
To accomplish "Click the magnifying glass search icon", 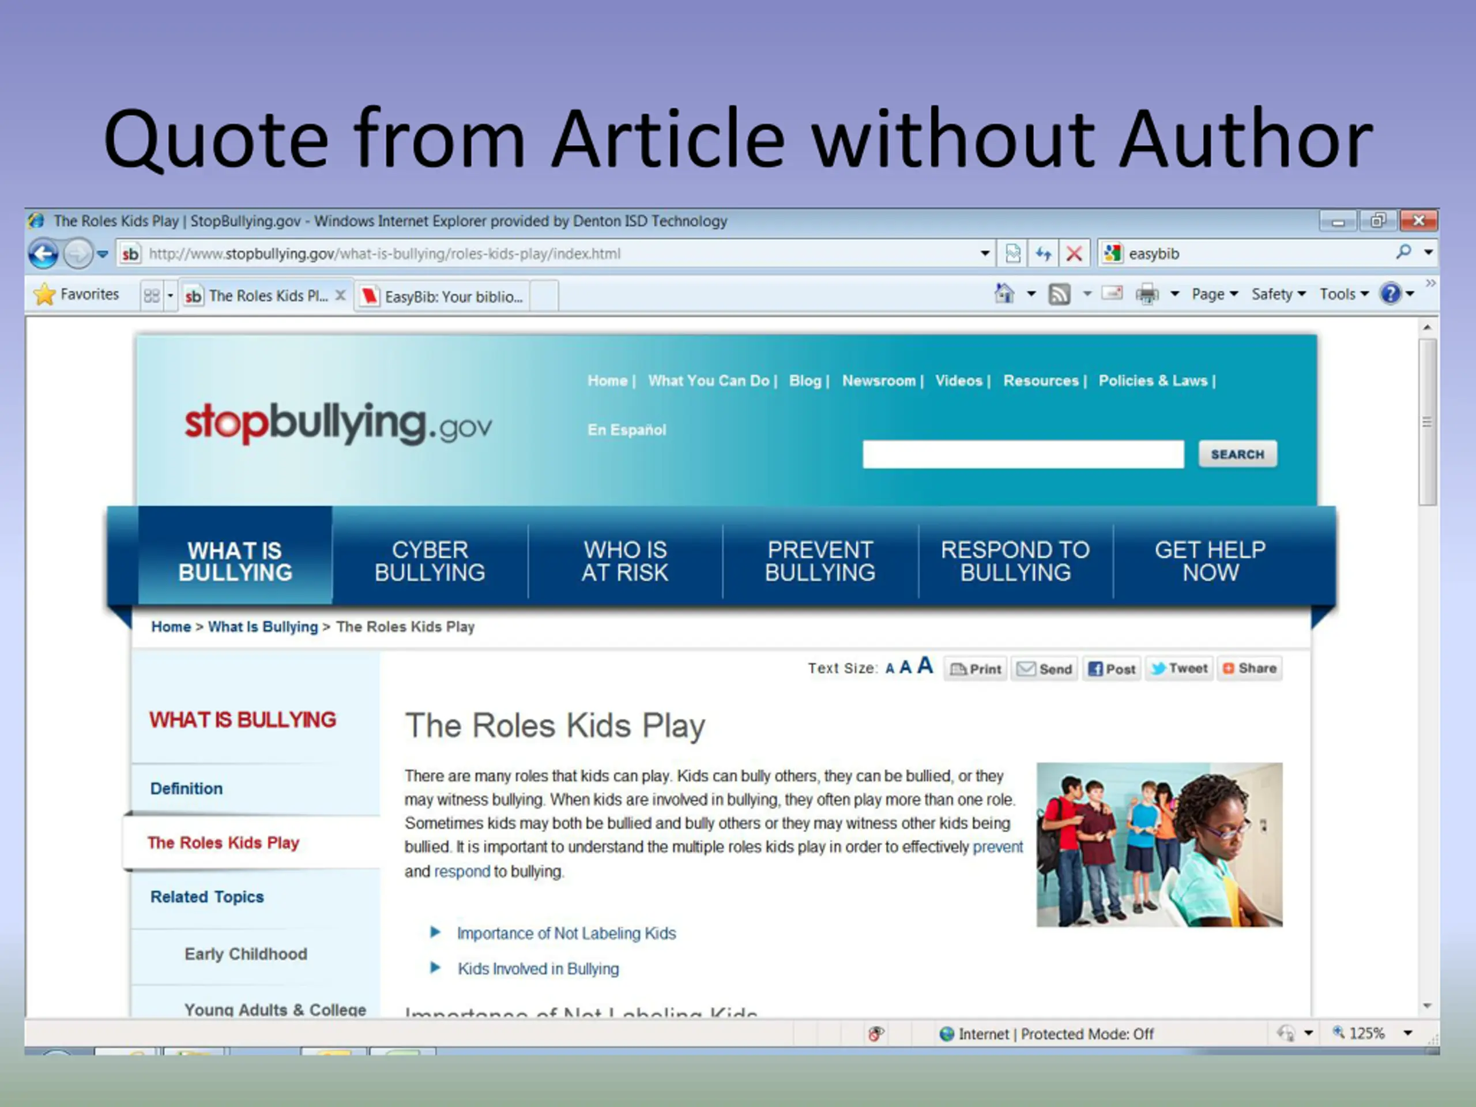I will tap(1403, 252).
